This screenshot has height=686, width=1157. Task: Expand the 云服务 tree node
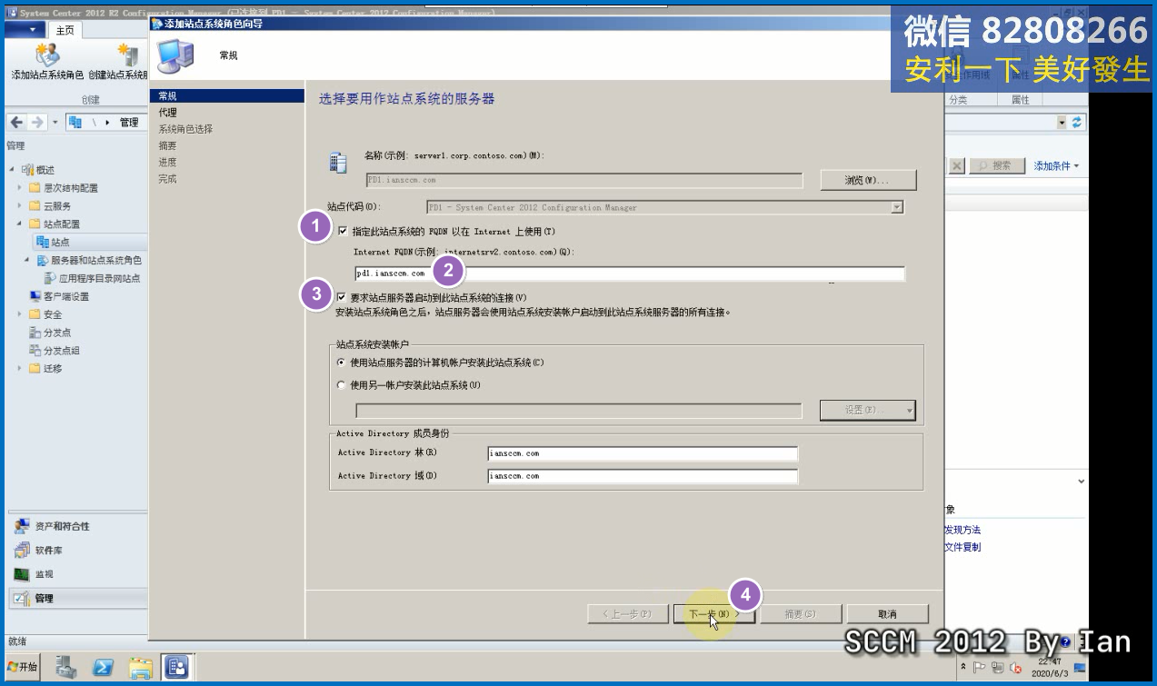click(19, 206)
